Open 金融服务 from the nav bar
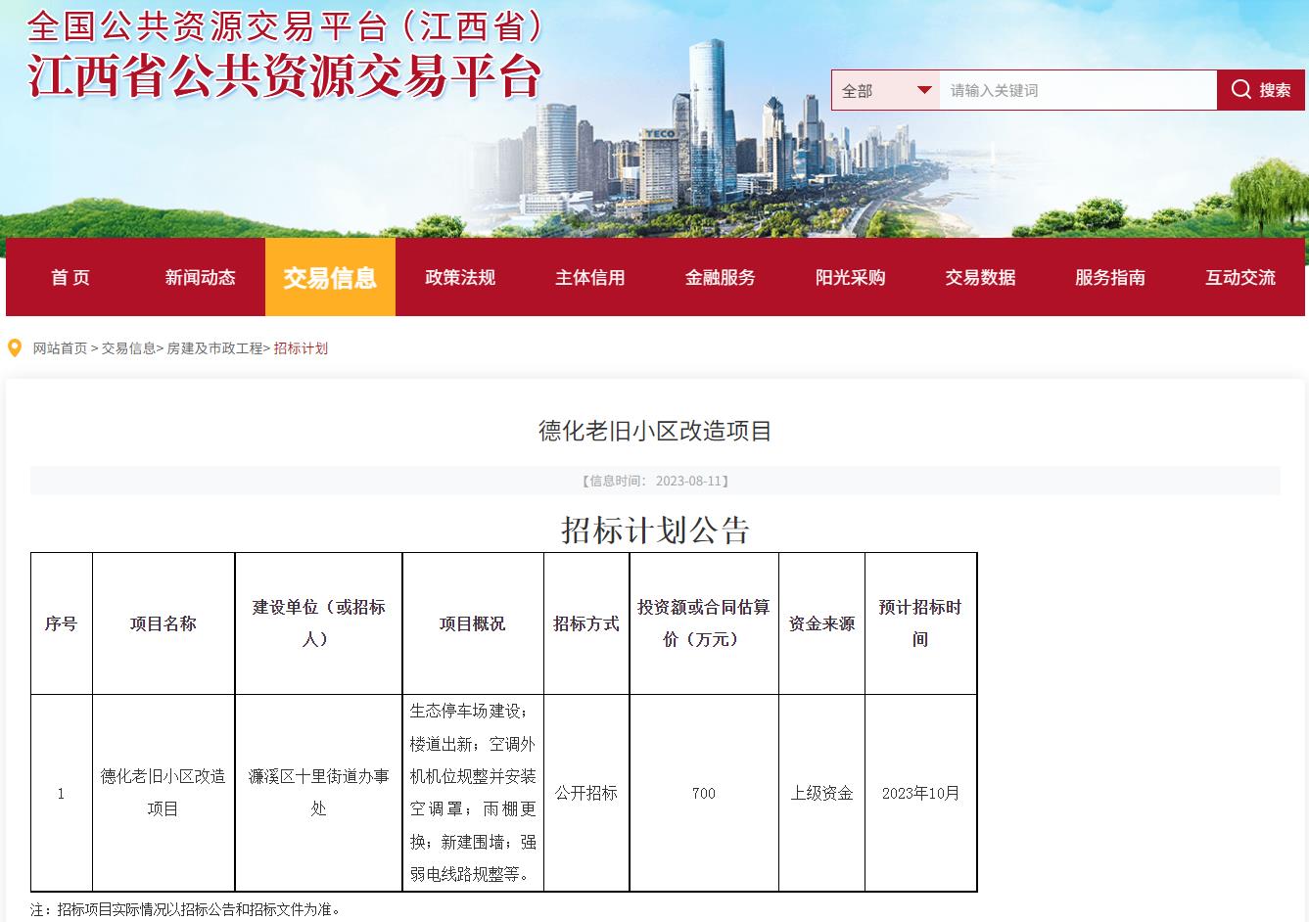The height and width of the screenshot is (922, 1309). 720,278
